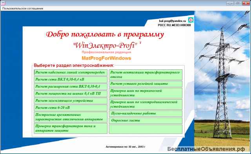The width and height of the screenshot is (251, 154).
Task: Select Опросные листы
Action: (x=146, y=121)
